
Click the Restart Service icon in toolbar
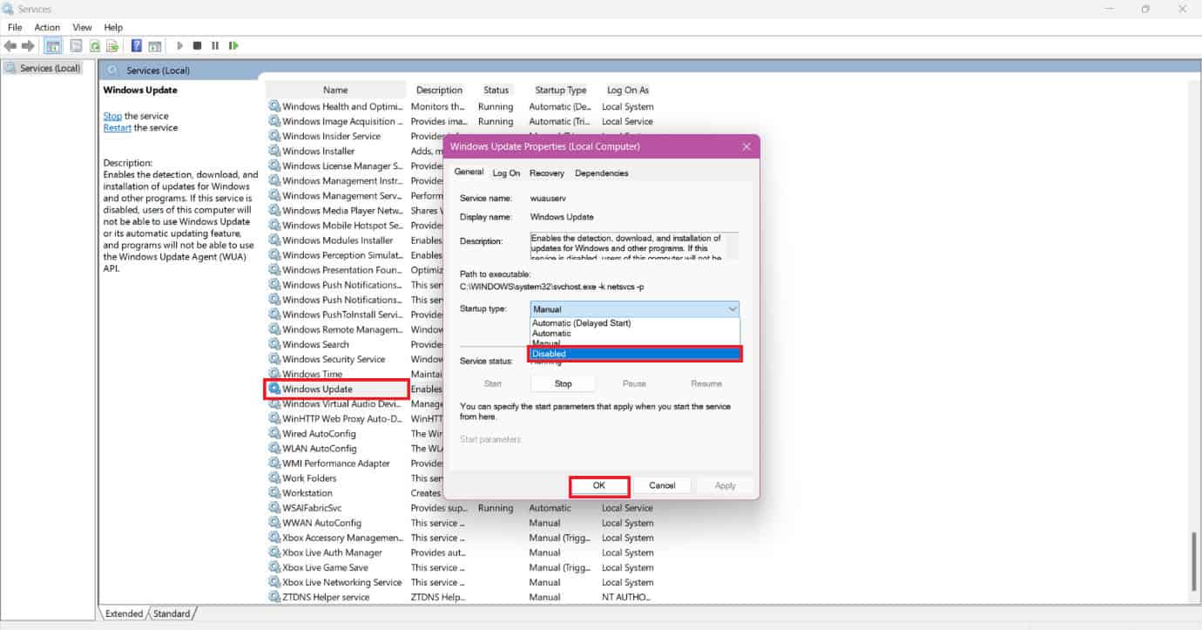pos(233,46)
